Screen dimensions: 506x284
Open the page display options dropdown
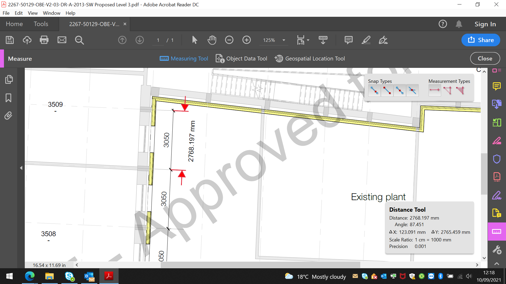tap(303, 40)
